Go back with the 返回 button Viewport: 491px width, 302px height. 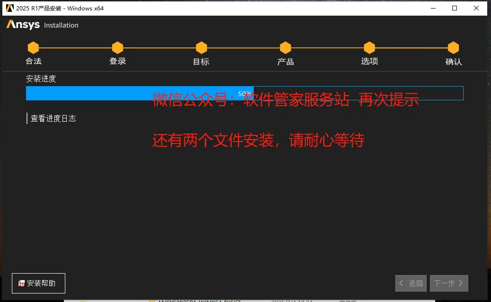pyautogui.click(x=411, y=283)
